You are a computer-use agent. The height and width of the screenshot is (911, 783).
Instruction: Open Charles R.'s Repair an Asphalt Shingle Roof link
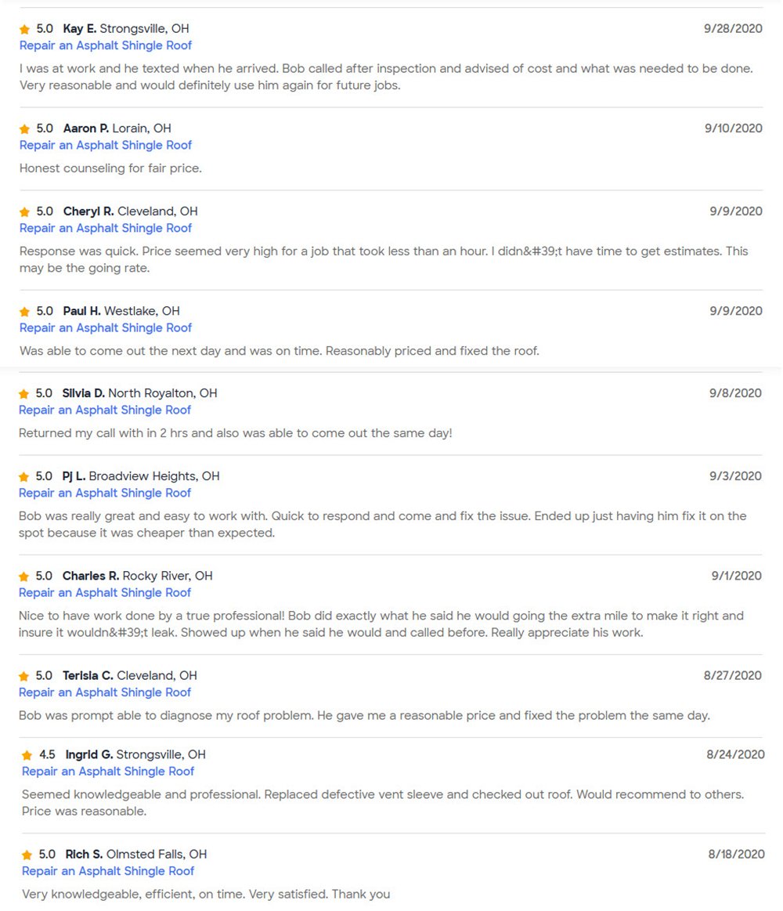(x=105, y=592)
